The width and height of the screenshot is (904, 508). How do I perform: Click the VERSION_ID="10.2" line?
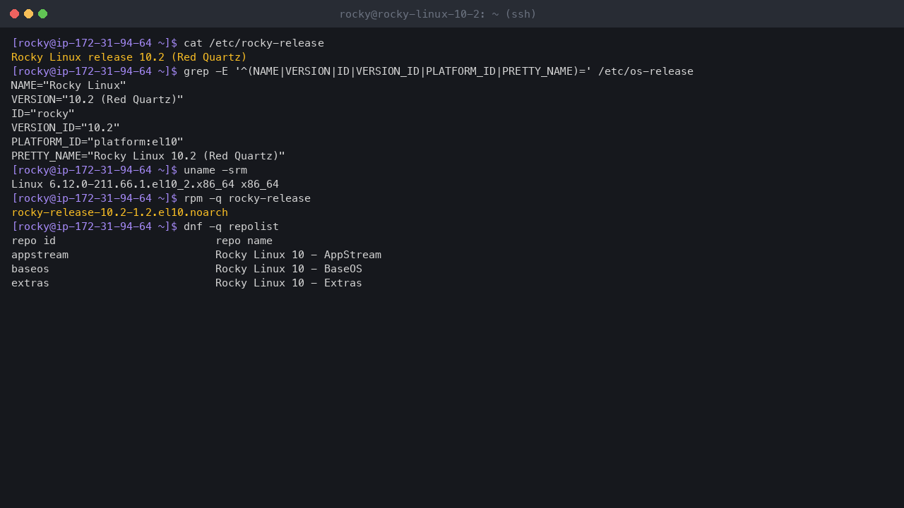click(x=66, y=128)
